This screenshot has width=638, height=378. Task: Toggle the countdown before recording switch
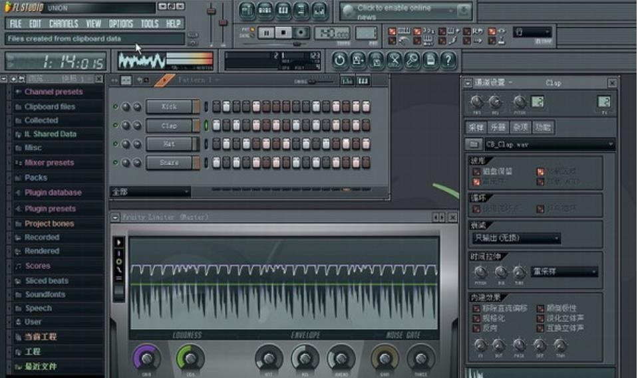coord(417,31)
